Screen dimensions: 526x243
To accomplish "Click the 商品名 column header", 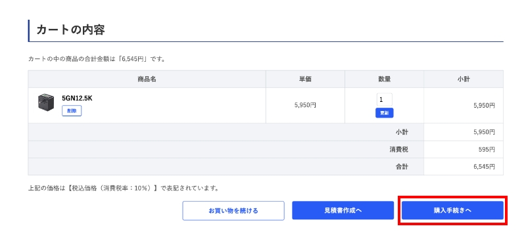I will [147, 79].
